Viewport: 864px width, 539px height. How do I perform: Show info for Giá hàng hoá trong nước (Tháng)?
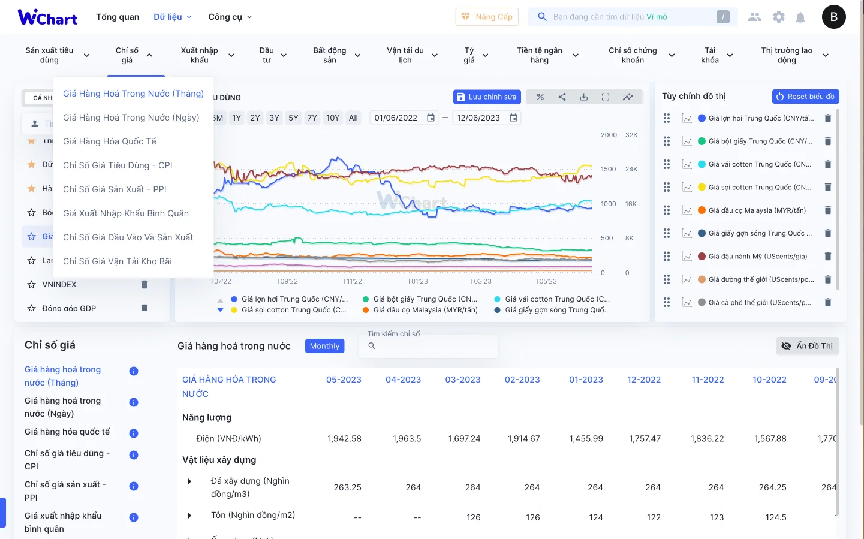[134, 371]
